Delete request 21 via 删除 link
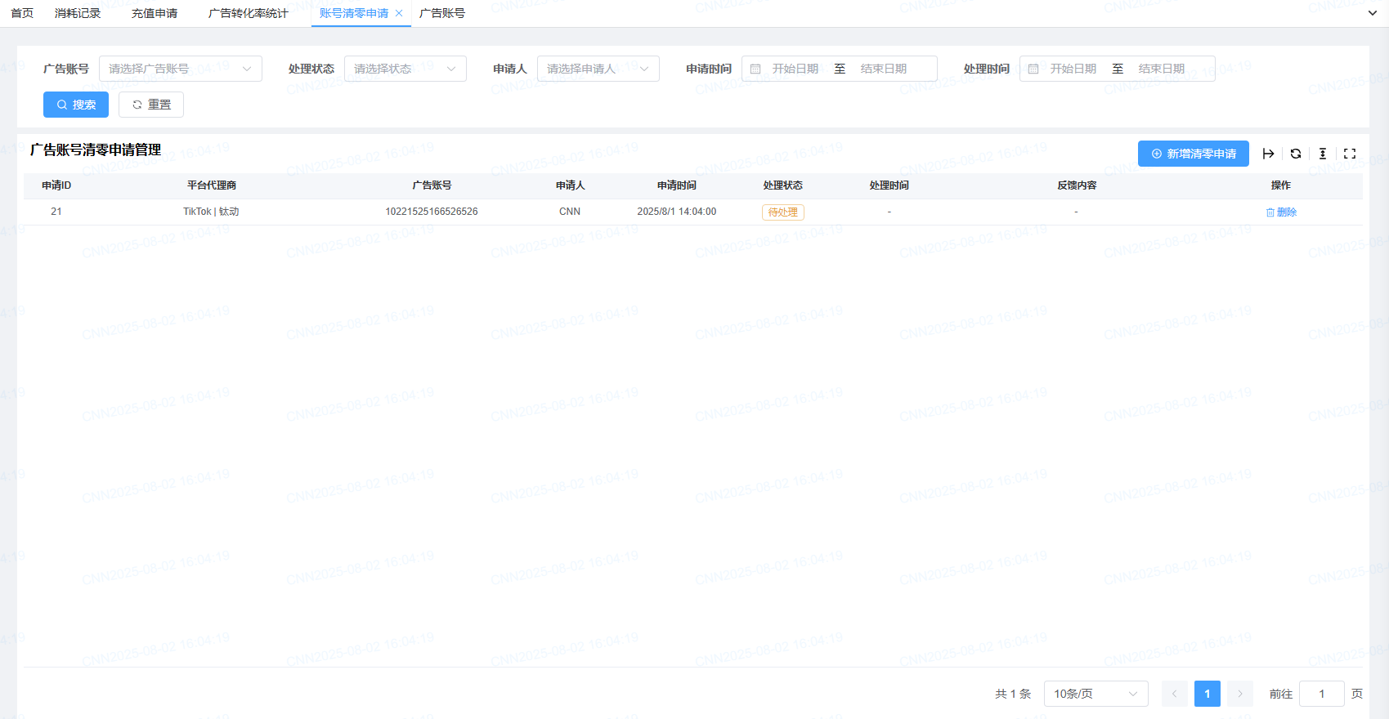Screen dimensions: 1389x719 pyautogui.click(x=1281, y=212)
